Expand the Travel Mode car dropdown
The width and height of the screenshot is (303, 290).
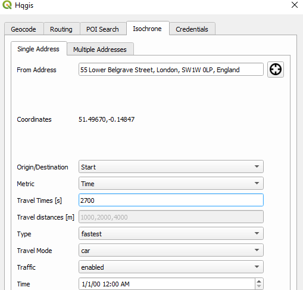click(171, 250)
